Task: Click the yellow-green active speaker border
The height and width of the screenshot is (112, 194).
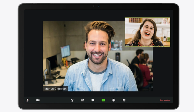Action: 148,18
